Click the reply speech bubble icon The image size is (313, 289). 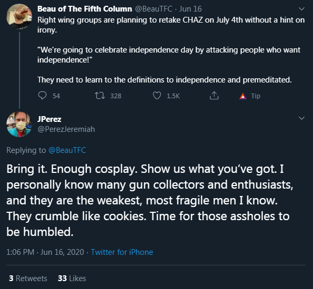click(x=42, y=96)
